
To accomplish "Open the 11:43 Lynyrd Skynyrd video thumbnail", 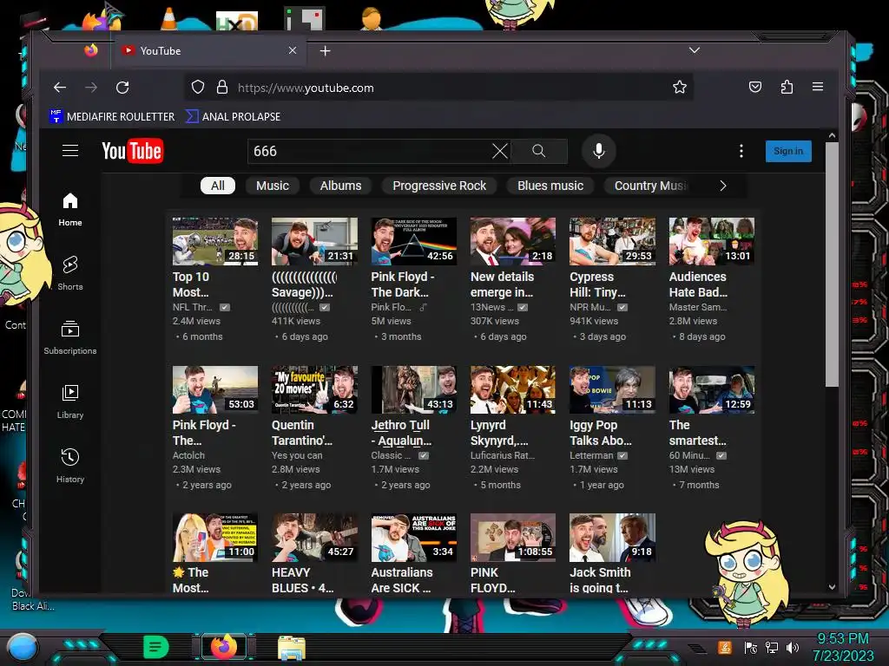I will pyautogui.click(x=513, y=389).
